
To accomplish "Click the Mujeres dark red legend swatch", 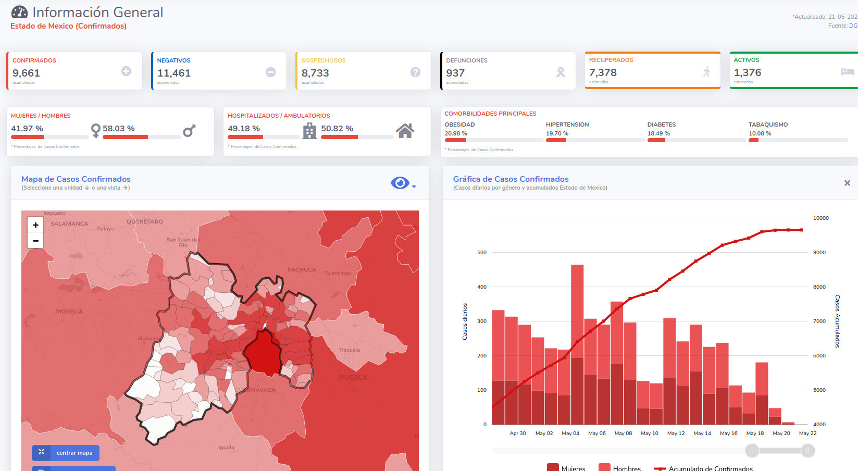I will (553, 467).
